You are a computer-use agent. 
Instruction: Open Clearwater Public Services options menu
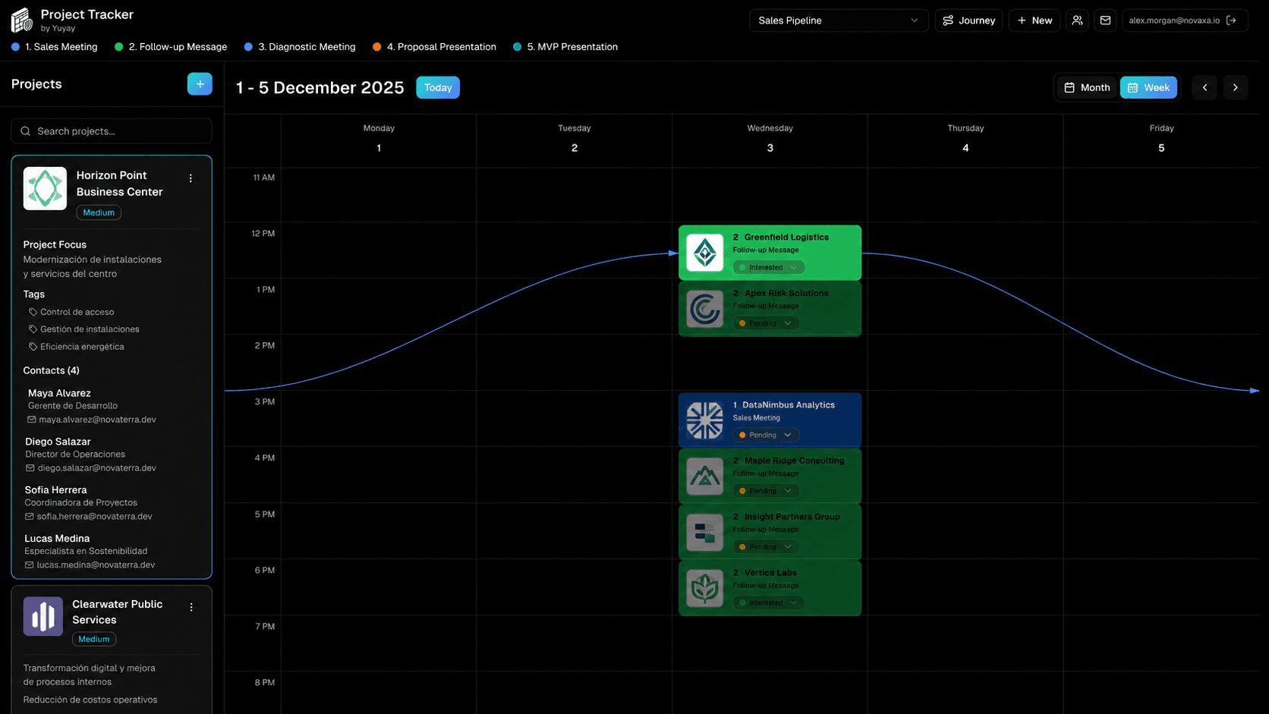(x=191, y=607)
